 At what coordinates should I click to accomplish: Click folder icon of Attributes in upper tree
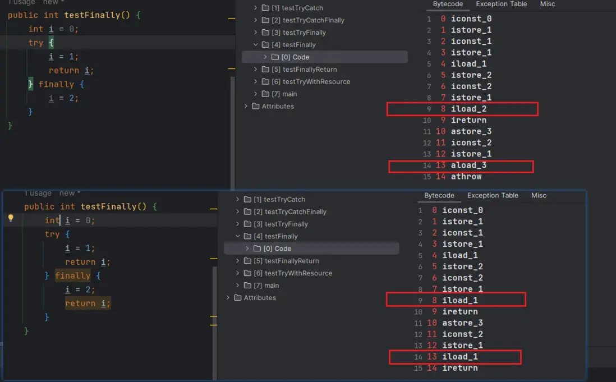click(x=256, y=106)
